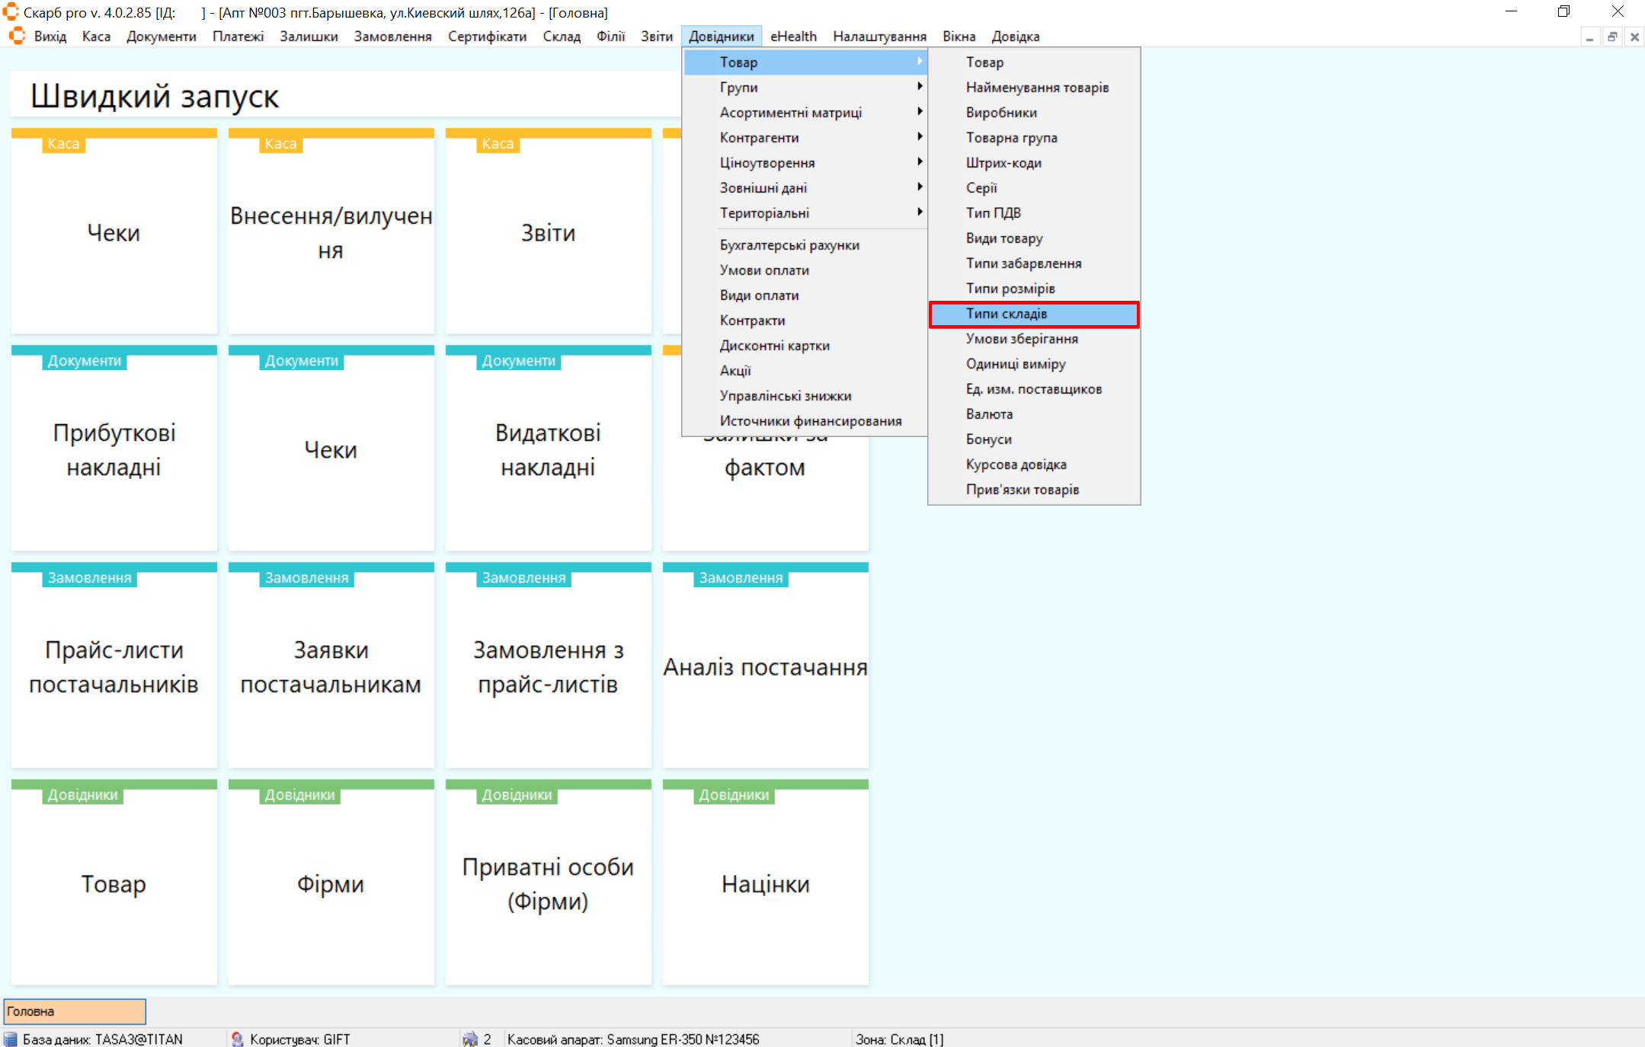
Task: Click the database icon in status bar
Action: pyautogui.click(x=11, y=1039)
